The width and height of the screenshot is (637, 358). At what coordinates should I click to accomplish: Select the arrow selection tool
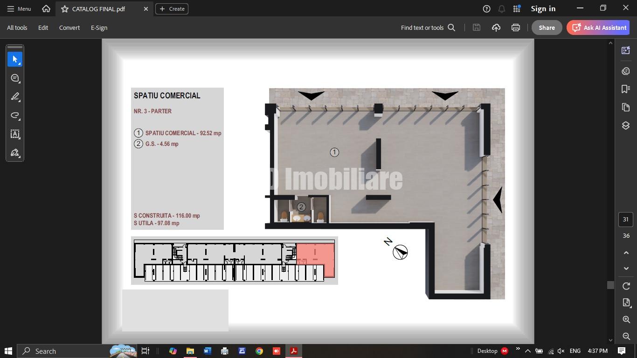[15, 59]
